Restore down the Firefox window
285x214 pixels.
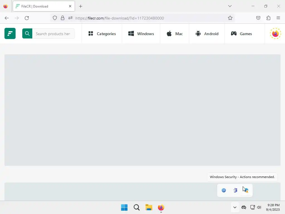tap(266, 6)
